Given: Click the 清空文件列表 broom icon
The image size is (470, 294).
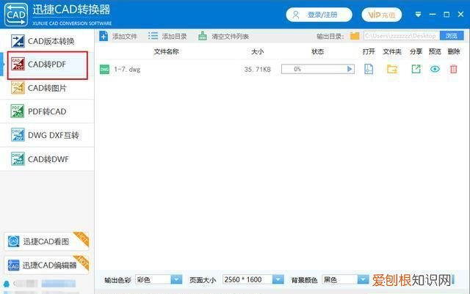Looking at the screenshot, I should 203,36.
